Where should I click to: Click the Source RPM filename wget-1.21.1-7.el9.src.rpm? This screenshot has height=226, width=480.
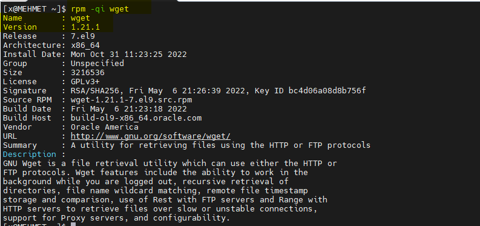(x=131, y=100)
